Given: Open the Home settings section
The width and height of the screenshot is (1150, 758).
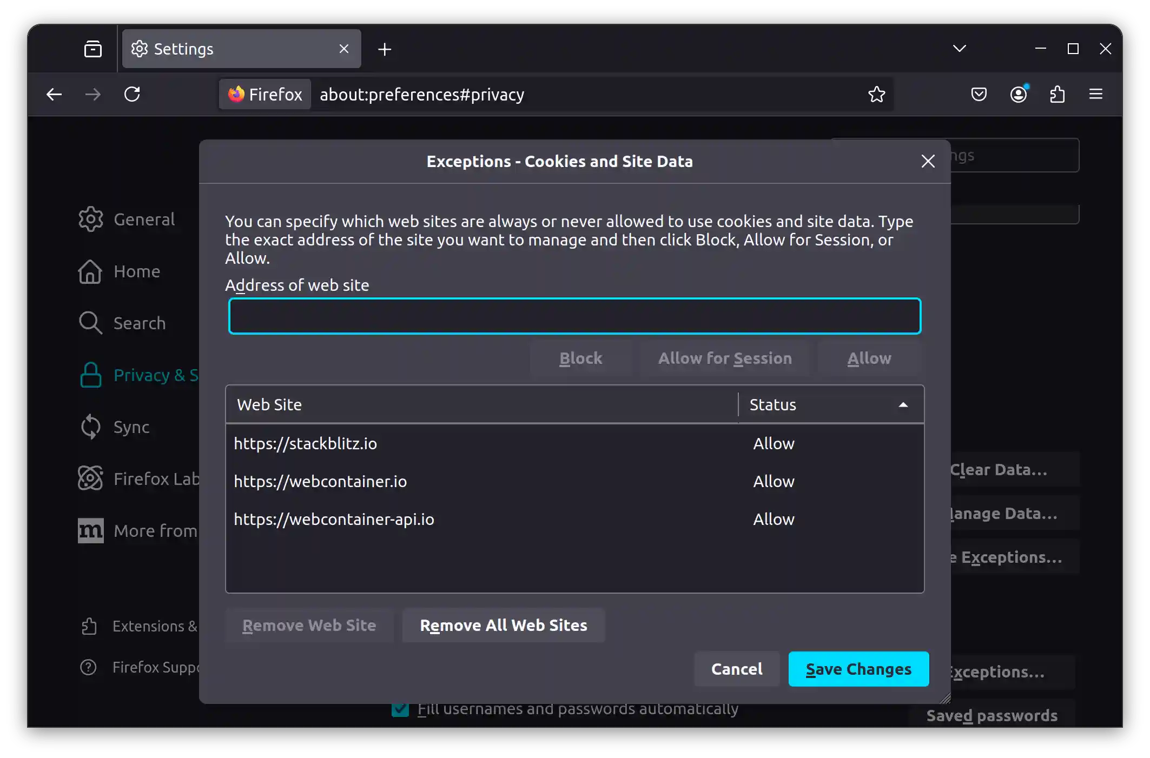Looking at the screenshot, I should point(136,272).
